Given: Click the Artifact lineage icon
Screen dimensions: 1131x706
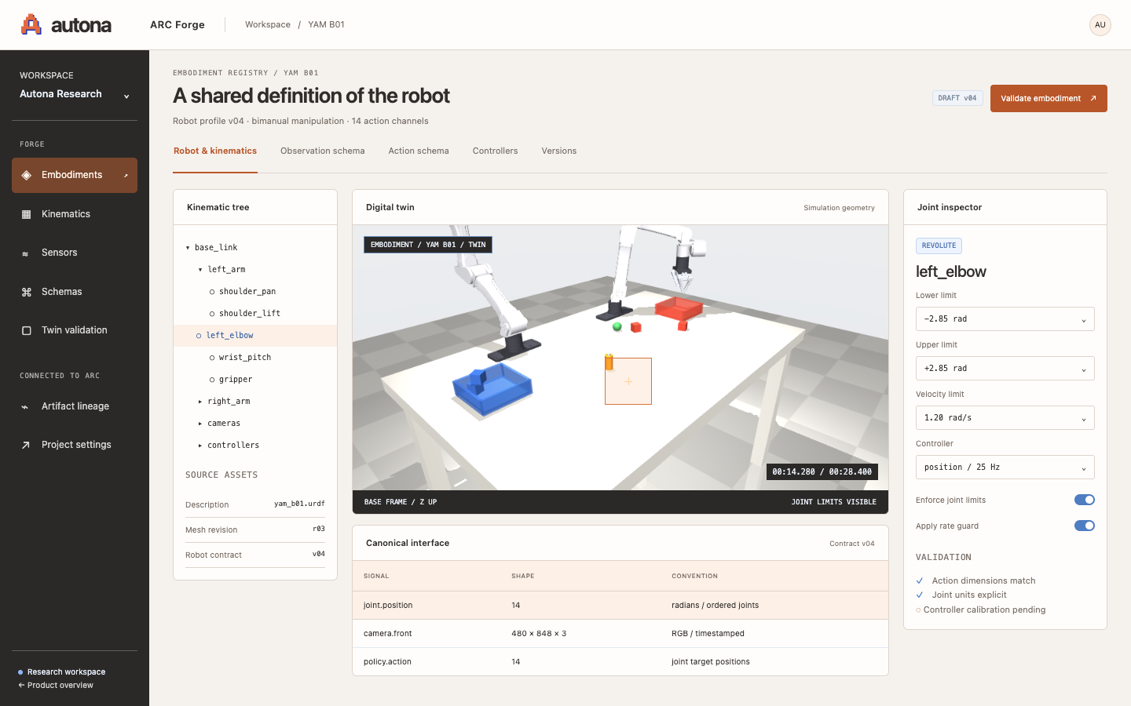Looking at the screenshot, I should 25,406.
